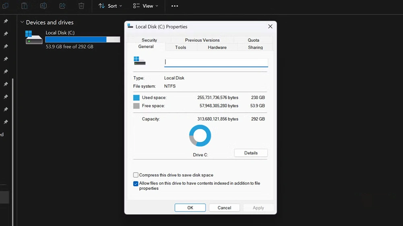
Task: Click the Delete trash can icon
Action: [x=81, y=6]
